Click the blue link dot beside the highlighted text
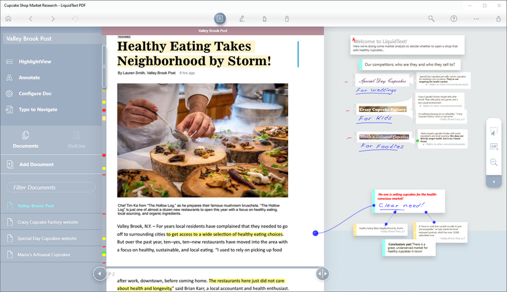 pos(316,233)
